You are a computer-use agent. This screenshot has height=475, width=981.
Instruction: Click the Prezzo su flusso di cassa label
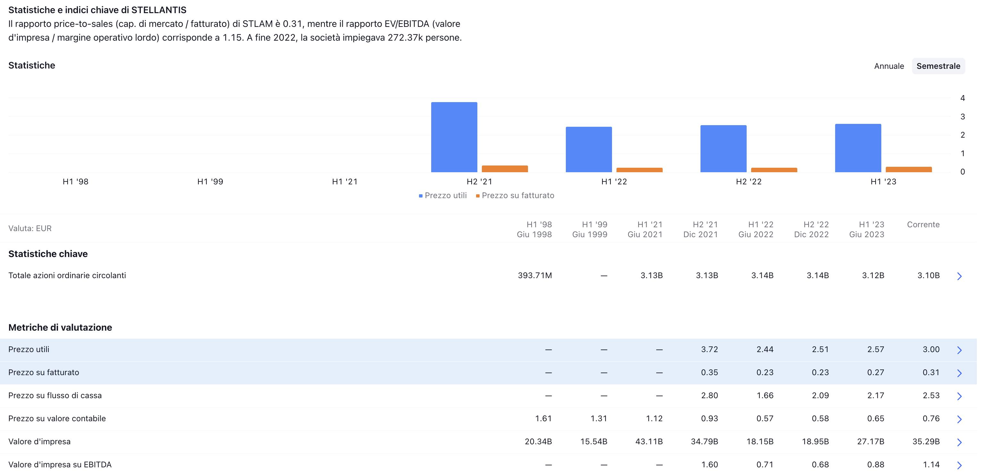click(55, 395)
